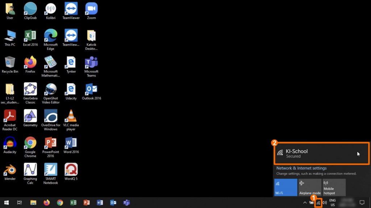Toggle the Wi-Fi quick action tile
The image size is (371, 208).
285,187
